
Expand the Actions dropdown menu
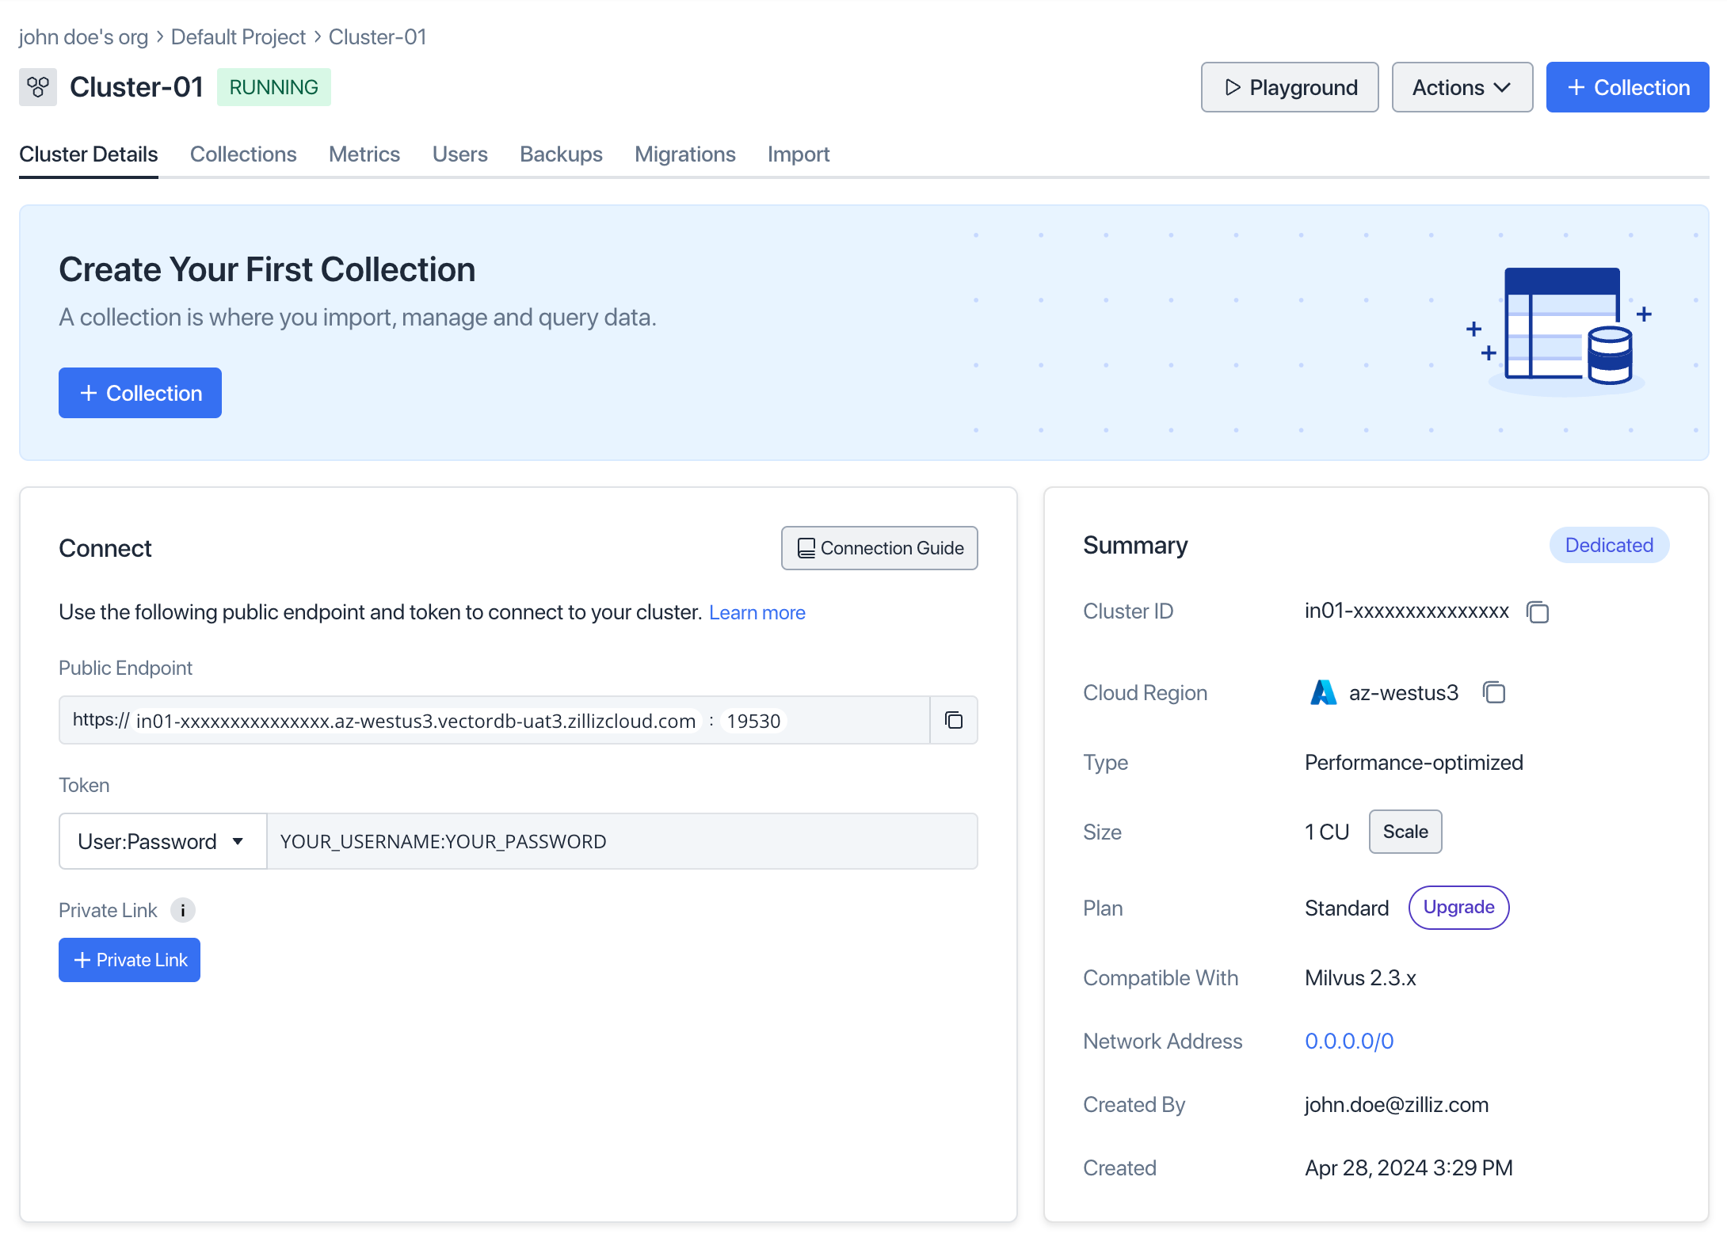1460,87
